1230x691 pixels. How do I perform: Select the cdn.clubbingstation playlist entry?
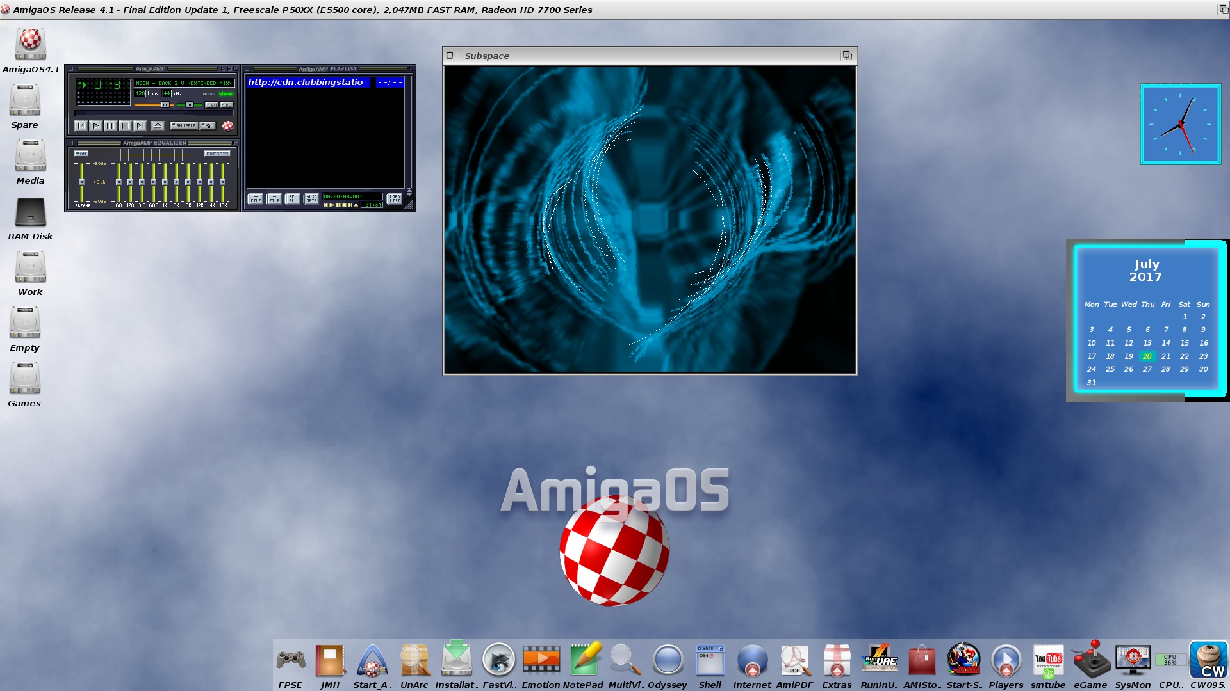click(325, 82)
